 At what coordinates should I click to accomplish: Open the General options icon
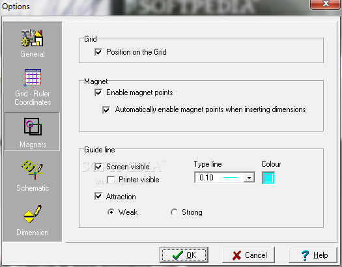33,38
